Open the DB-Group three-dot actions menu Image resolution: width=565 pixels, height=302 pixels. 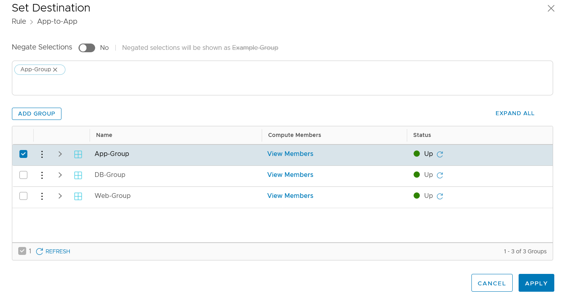pos(42,175)
